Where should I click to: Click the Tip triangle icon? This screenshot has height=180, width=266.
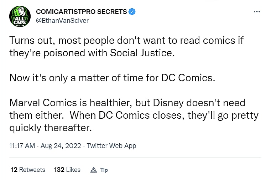(x=94, y=170)
